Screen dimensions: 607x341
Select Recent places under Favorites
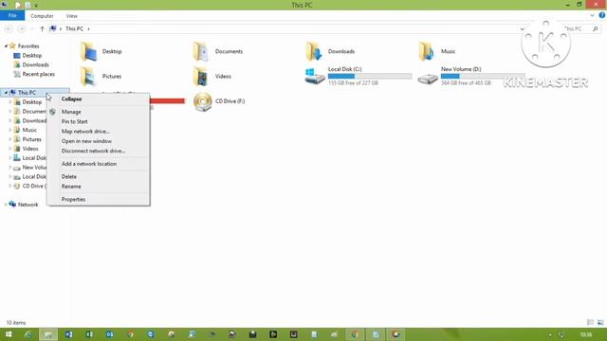point(38,74)
